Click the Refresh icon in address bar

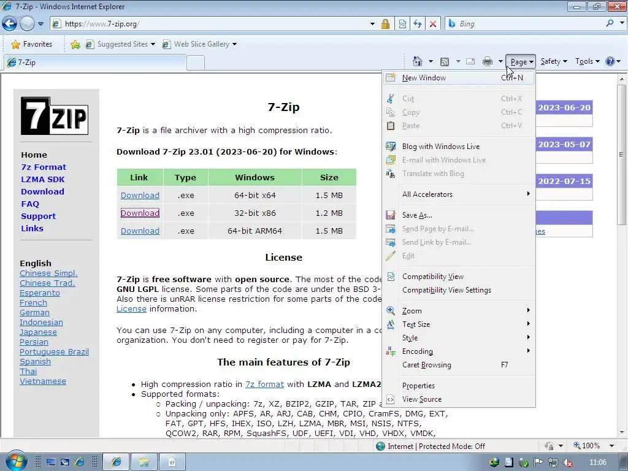pyautogui.click(x=418, y=24)
